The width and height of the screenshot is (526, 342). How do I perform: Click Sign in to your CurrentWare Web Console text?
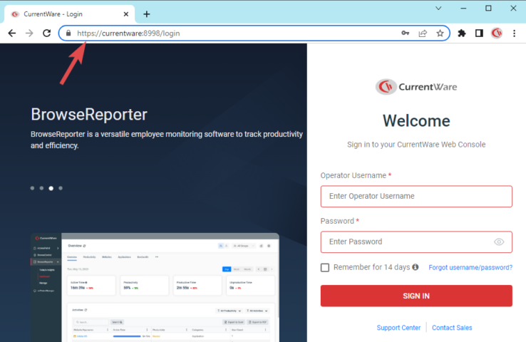pyautogui.click(x=416, y=145)
